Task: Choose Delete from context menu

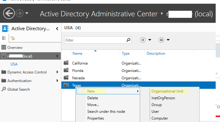Action: click(93, 98)
